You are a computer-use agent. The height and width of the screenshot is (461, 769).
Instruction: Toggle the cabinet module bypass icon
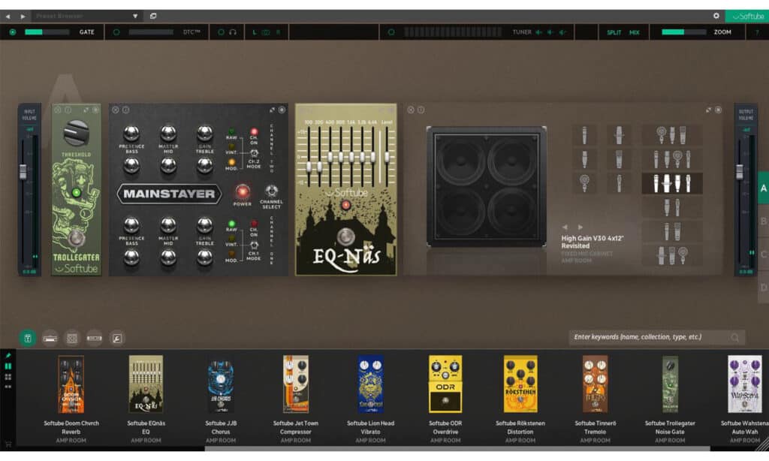[718, 110]
